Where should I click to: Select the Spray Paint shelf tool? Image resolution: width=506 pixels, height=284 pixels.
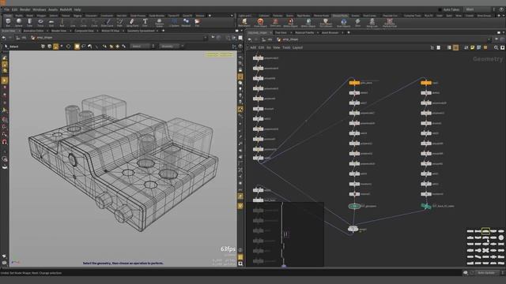pyautogui.click(x=132, y=23)
